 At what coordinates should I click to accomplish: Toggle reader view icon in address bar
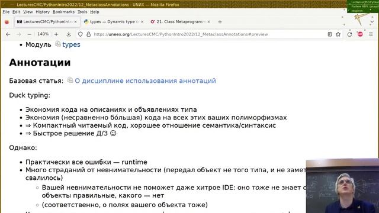pos(330,34)
